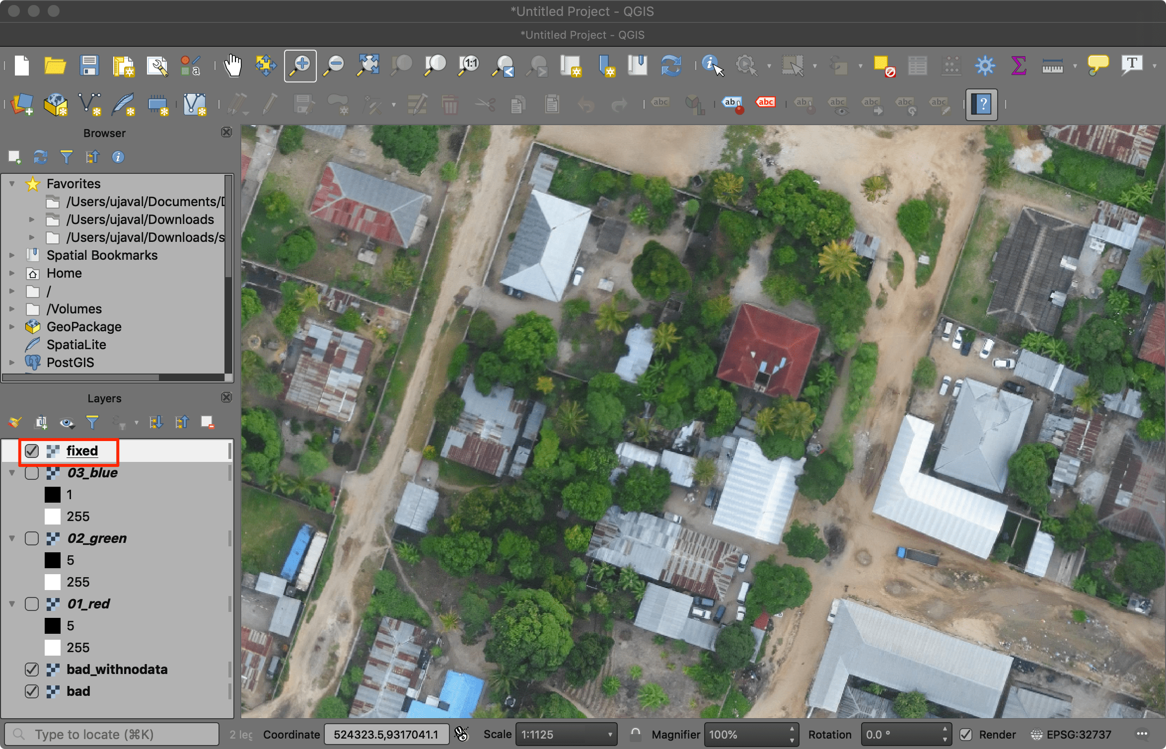Expand the GeoPackage browser item
Viewport: 1166px width, 749px height.
[12, 327]
